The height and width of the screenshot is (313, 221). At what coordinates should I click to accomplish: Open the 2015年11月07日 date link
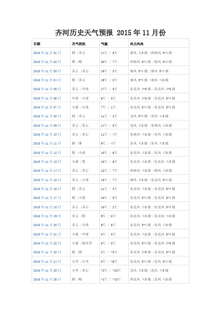(x=47, y=107)
